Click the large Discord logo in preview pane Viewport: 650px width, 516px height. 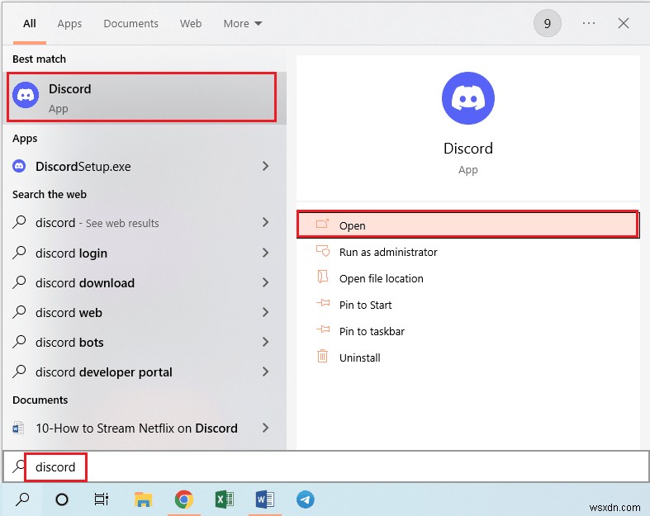468,98
